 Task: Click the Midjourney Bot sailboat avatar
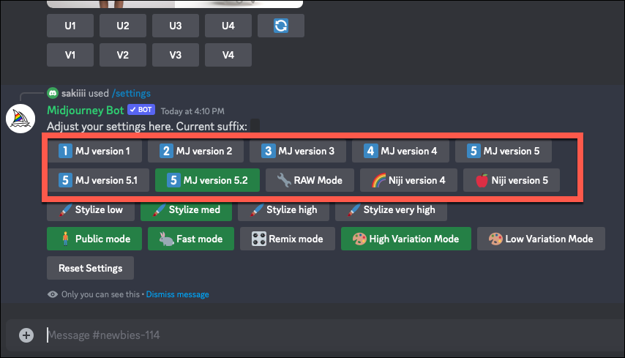coord(20,119)
